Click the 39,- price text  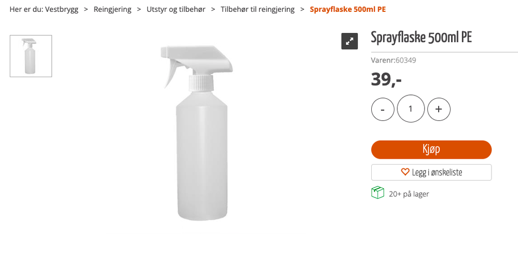(x=386, y=80)
